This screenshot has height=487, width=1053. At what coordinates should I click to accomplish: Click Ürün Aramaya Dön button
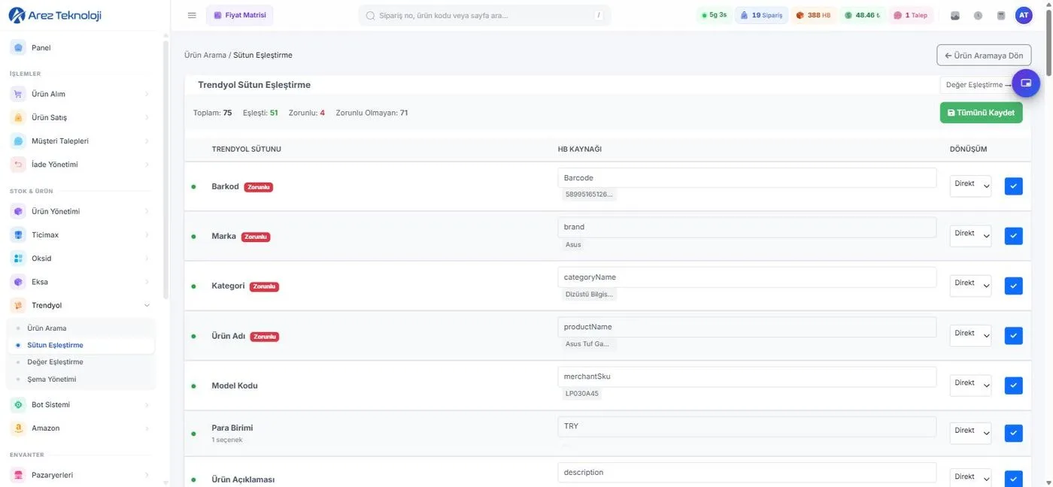pos(984,55)
